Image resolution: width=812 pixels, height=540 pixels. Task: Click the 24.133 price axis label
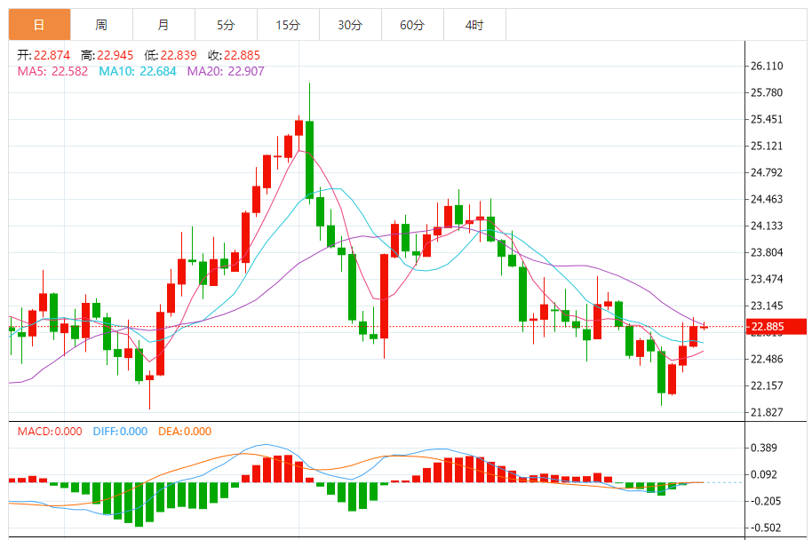click(x=767, y=226)
